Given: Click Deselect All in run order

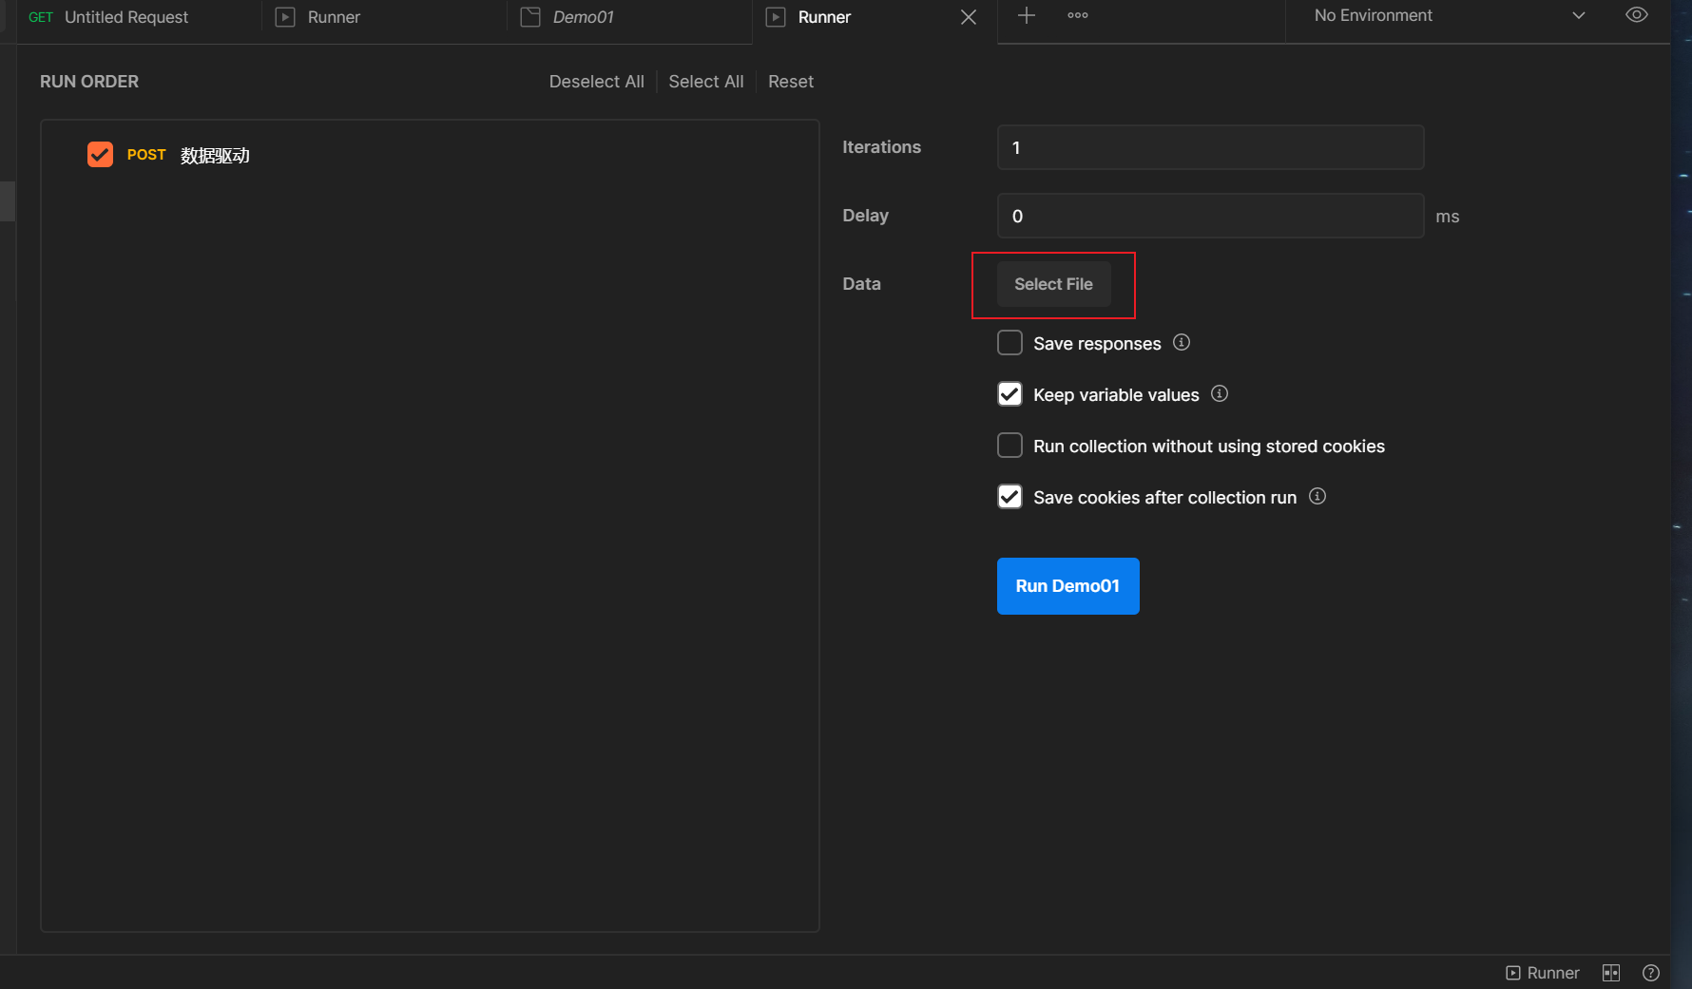Looking at the screenshot, I should click(596, 82).
